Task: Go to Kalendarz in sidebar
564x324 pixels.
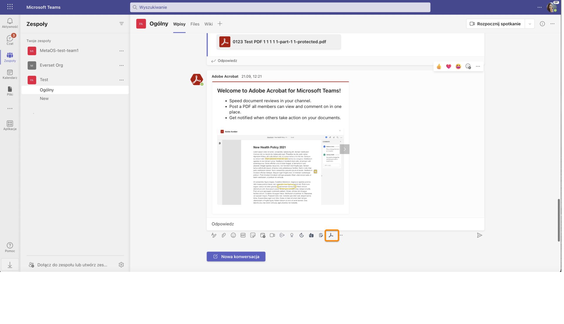Action: (10, 75)
